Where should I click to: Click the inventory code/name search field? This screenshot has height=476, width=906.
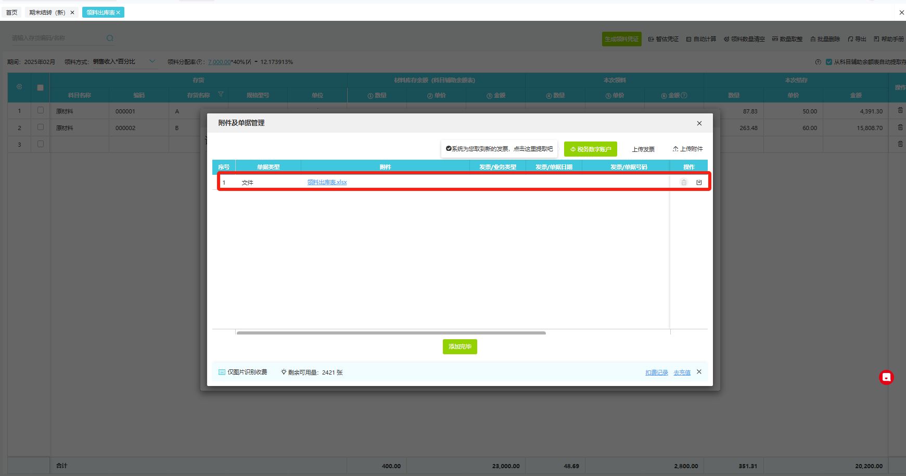pyautogui.click(x=57, y=38)
